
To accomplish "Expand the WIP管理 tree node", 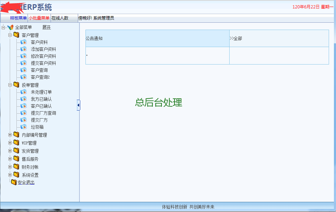I will (x=10, y=143).
